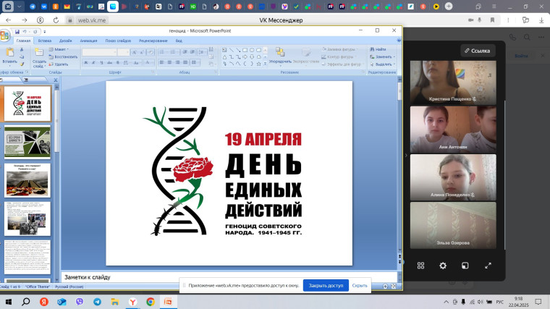Open the Quick Access Toolbar customize dropdown
The width and height of the screenshot is (550, 309).
coord(45,32)
